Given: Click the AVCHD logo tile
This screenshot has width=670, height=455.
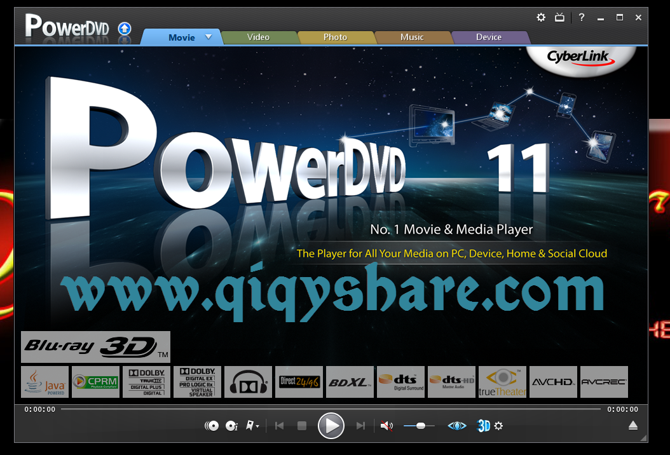Looking at the screenshot, I should (553, 382).
